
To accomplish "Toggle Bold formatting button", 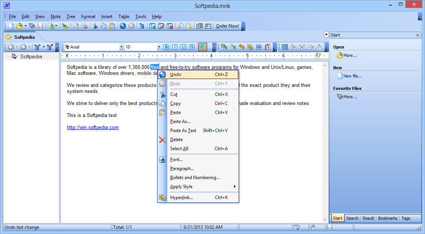I will tap(166, 47).
